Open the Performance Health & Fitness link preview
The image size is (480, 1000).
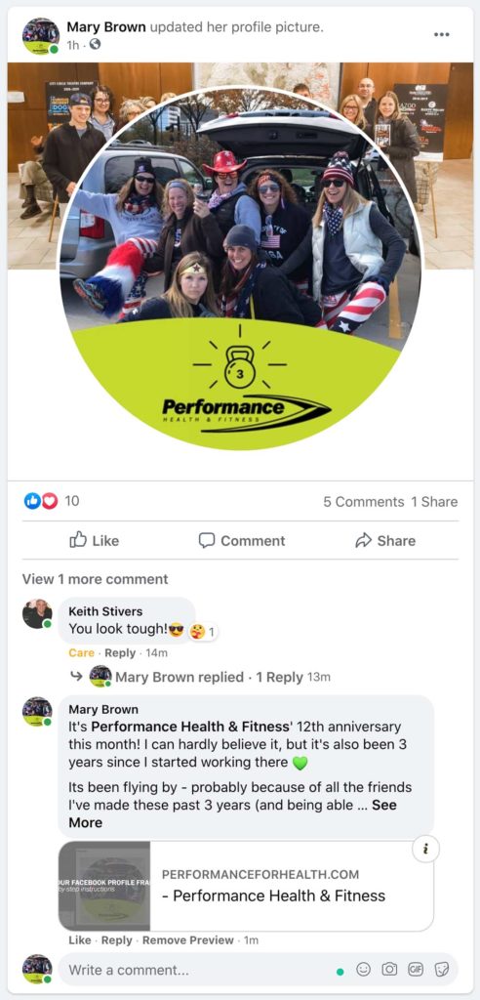click(246, 886)
